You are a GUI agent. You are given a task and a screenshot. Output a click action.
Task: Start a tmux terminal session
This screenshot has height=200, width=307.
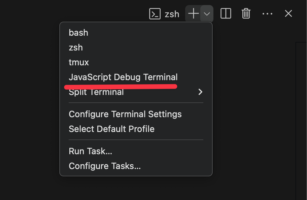pos(78,62)
